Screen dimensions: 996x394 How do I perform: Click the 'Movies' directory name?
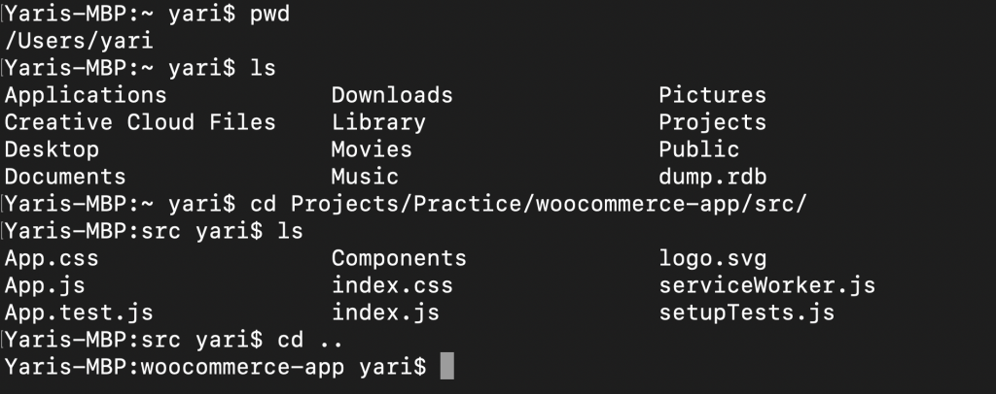[x=372, y=149]
